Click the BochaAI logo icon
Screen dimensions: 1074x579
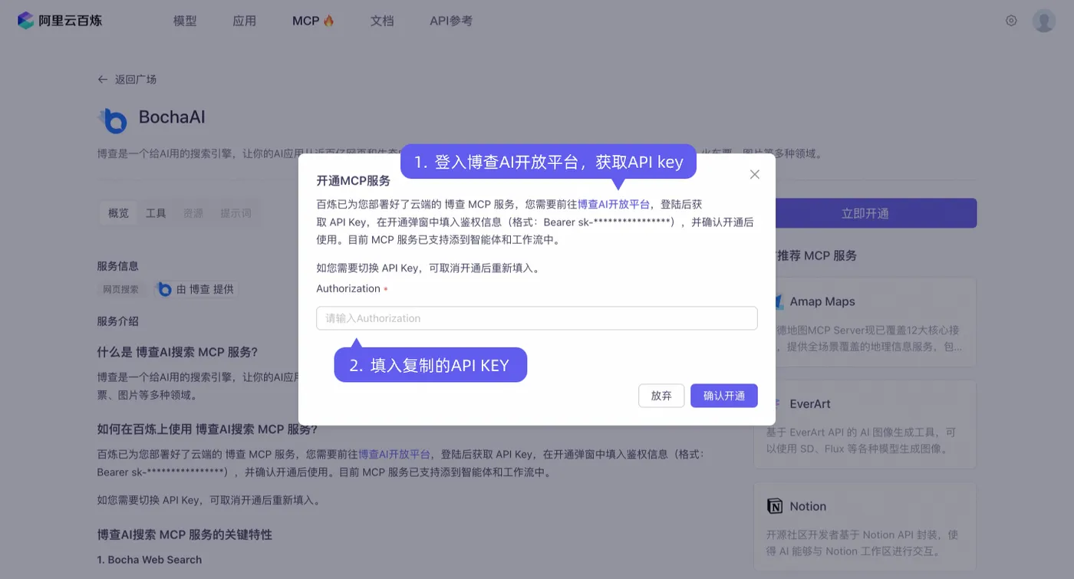113,120
